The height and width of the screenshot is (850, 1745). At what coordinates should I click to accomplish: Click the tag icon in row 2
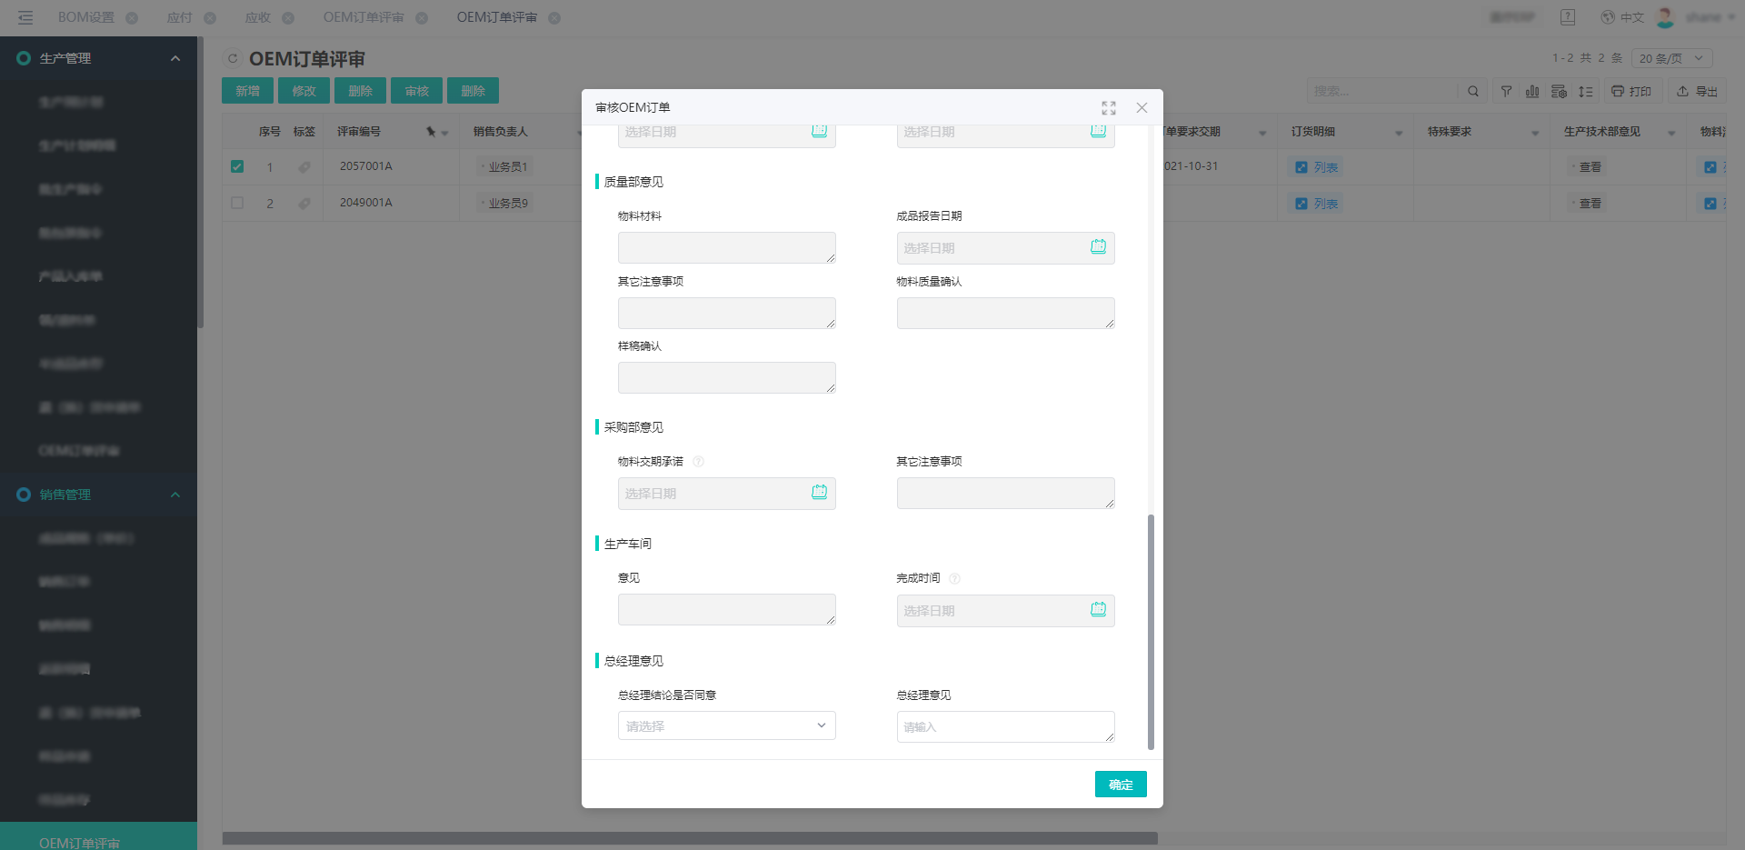click(304, 204)
